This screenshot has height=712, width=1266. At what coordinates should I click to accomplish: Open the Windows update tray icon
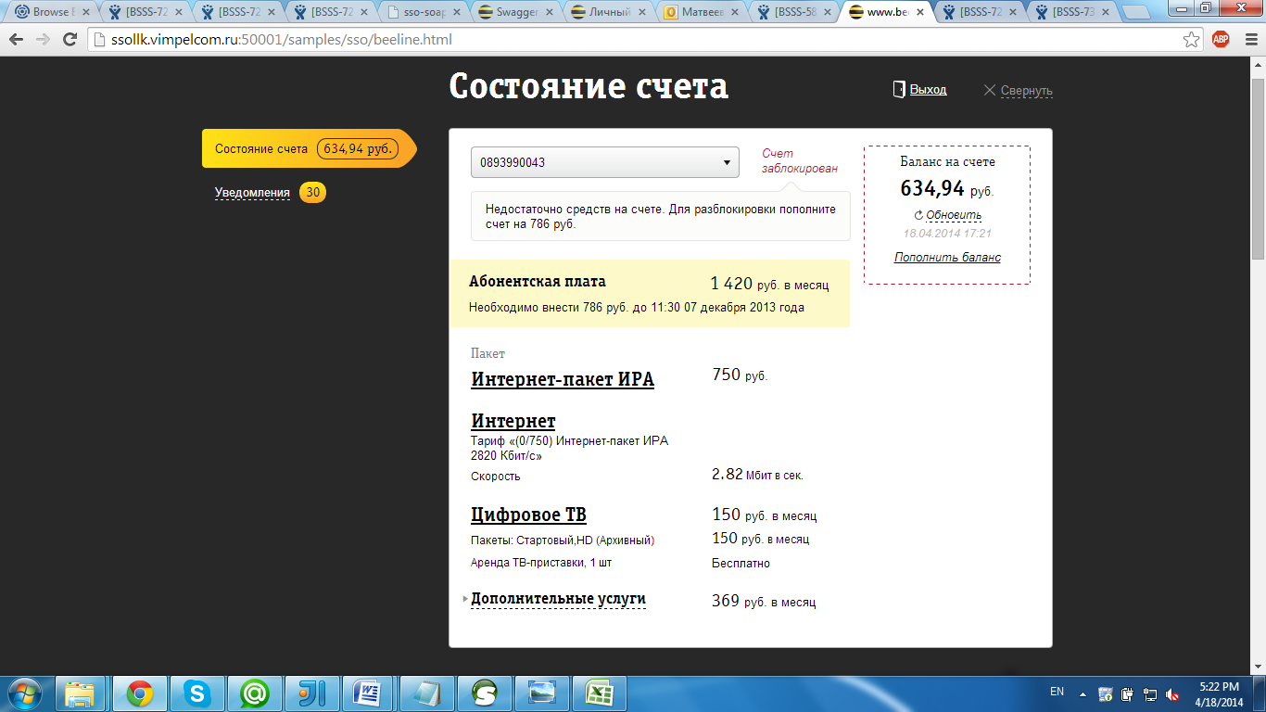pos(1106,693)
